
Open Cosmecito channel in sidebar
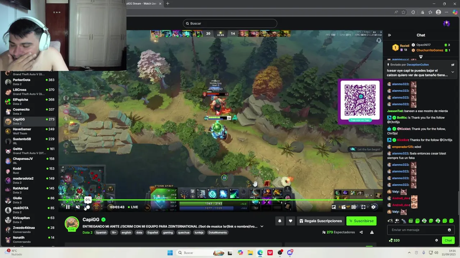[29, 111]
